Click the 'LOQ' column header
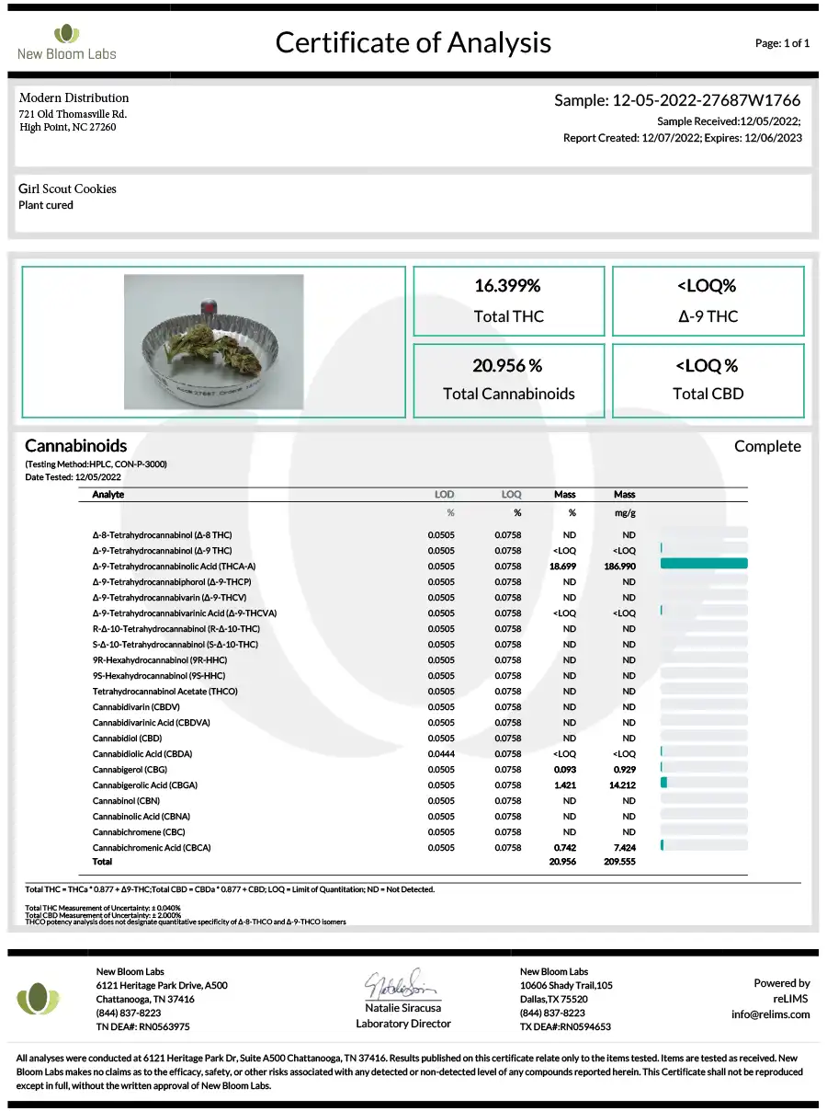The height and width of the screenshot is (1111, 827). coord(511,495)
